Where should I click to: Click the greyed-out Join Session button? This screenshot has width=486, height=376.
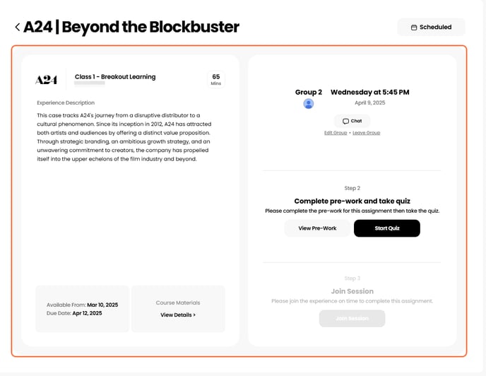352,318
